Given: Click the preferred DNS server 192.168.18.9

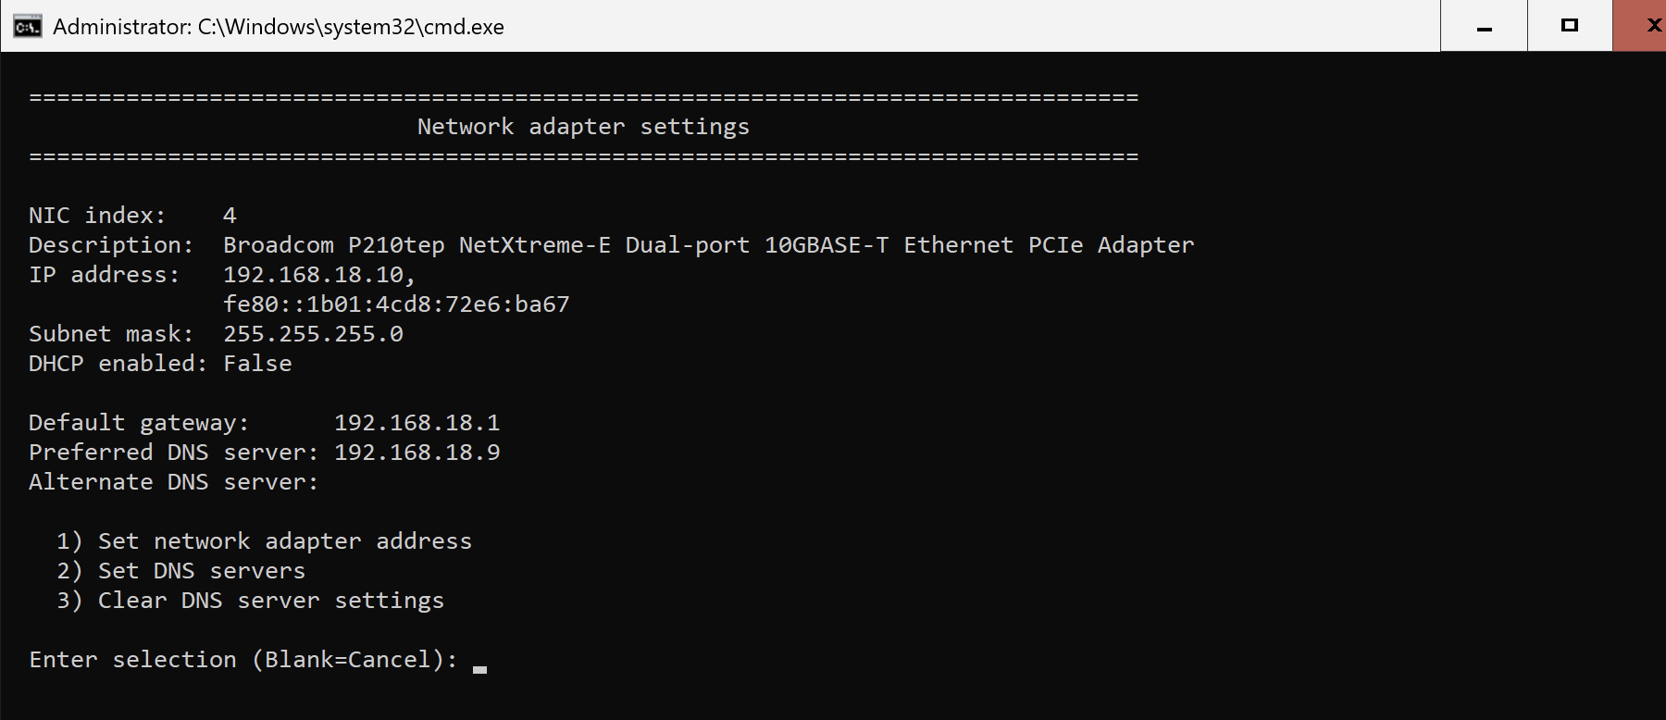Looking at the screenshot, I should click(x=416, y=453).
